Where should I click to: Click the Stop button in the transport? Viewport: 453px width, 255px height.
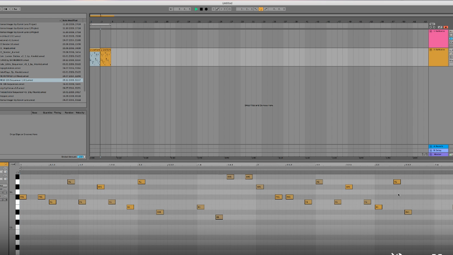coord(201,9)
